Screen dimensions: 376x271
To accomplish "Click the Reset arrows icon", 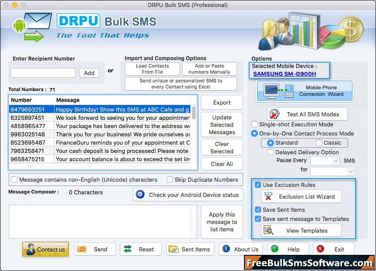I will (x=128, y=249).
